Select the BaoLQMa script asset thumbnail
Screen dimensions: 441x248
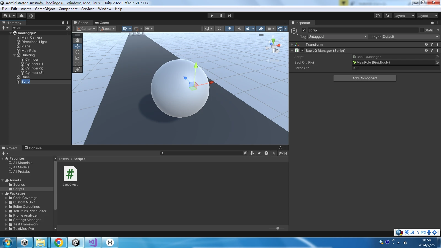coord(70,174)
